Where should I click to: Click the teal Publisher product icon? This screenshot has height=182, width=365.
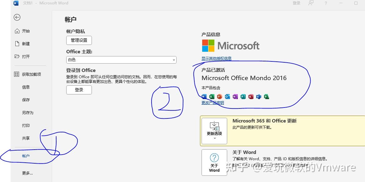243,97
